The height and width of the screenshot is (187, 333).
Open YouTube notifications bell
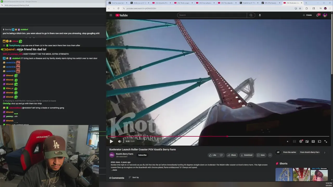[x=318, y=15]
